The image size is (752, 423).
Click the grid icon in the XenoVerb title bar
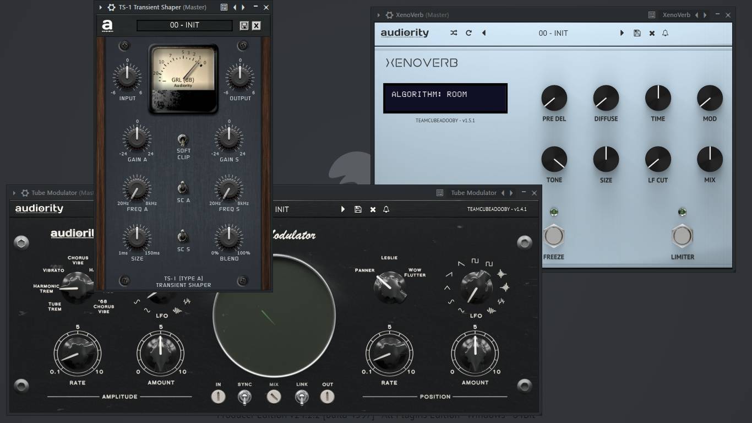click(x=652, y=15)
